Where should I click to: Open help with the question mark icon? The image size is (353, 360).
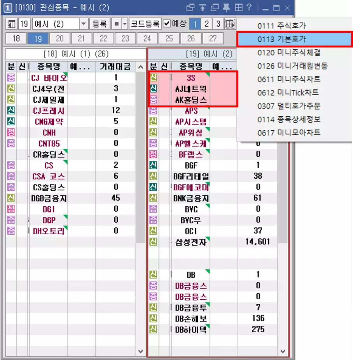pyautogui.click(x=249, y=7)
